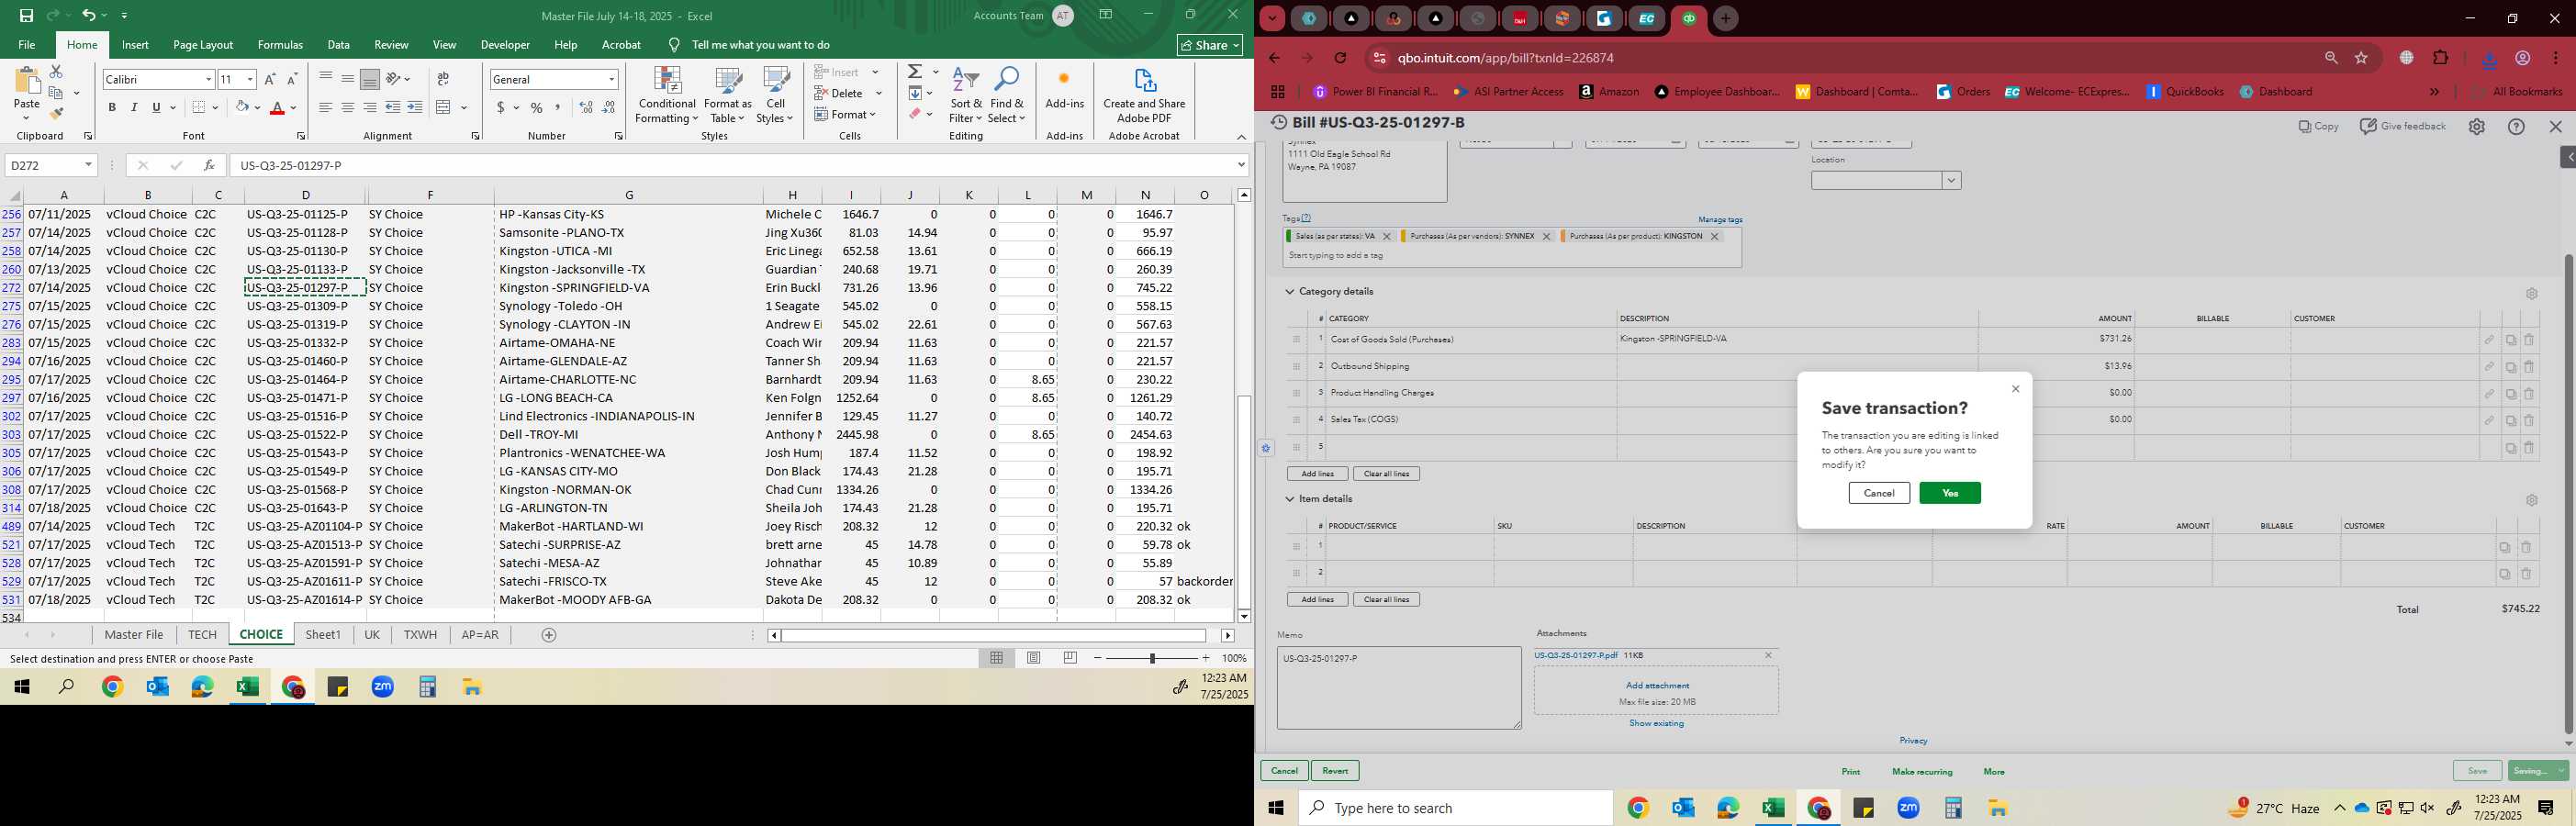The height and width of the screenshot is (826, 2576).
Task: Click Tell me what you want search
Action: click(760, 45)
